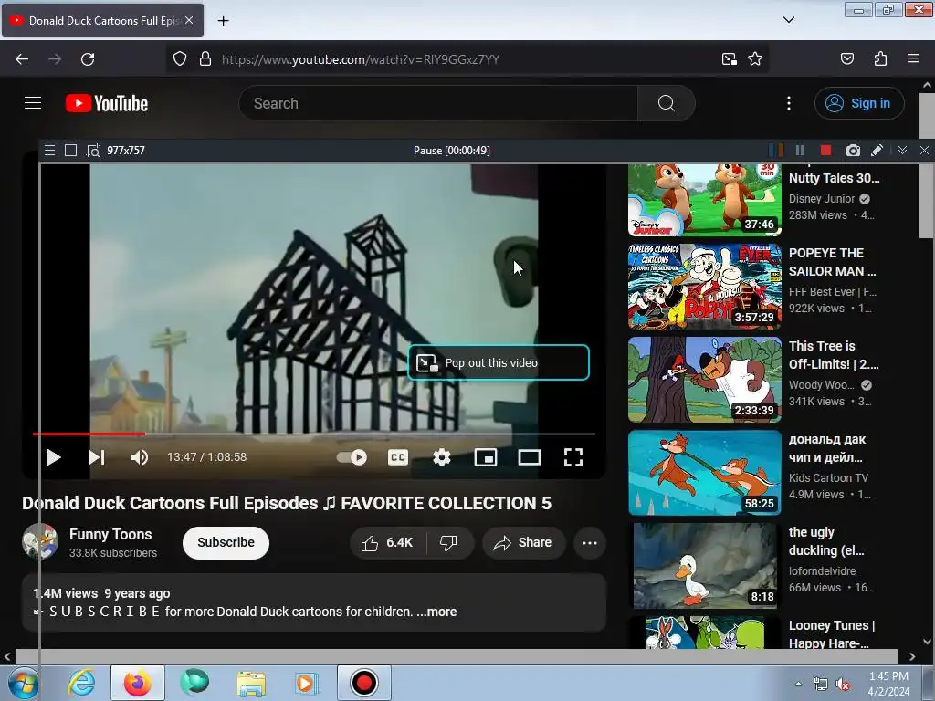935x701 pixels.
Task: Select full-screen capture square icon in recorder
Action: pyautogui.click(x=70, y=151)
